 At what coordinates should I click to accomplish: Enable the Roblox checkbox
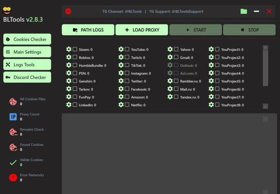[75, 57]
